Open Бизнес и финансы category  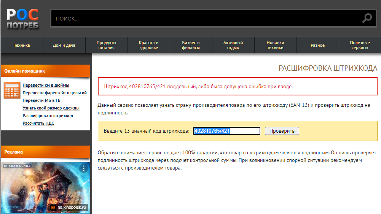pos(191,45)
